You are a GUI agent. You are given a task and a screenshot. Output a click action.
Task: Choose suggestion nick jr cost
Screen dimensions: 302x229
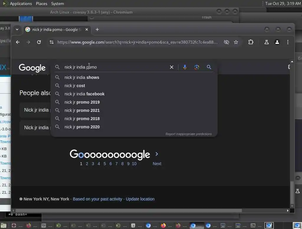134,86
